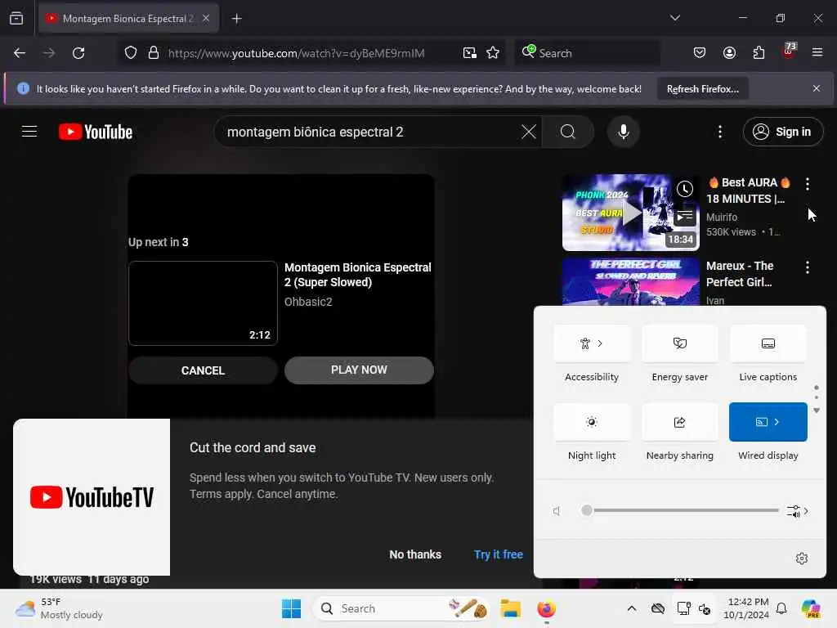The height and width of the screenshot is (628, 837).
Task: Click Firefox icon in taskbar
Action: coord(546,608)
